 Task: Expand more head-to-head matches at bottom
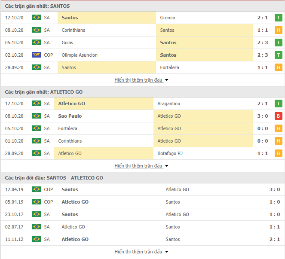(141, 252)
